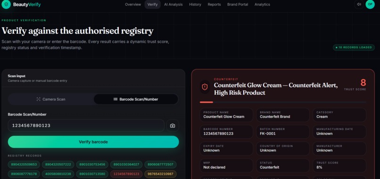Select Barcode Scan/Number mode
The height and width of the screenshot is (179, 380).
pyautogui.click(x=136, y=99)
